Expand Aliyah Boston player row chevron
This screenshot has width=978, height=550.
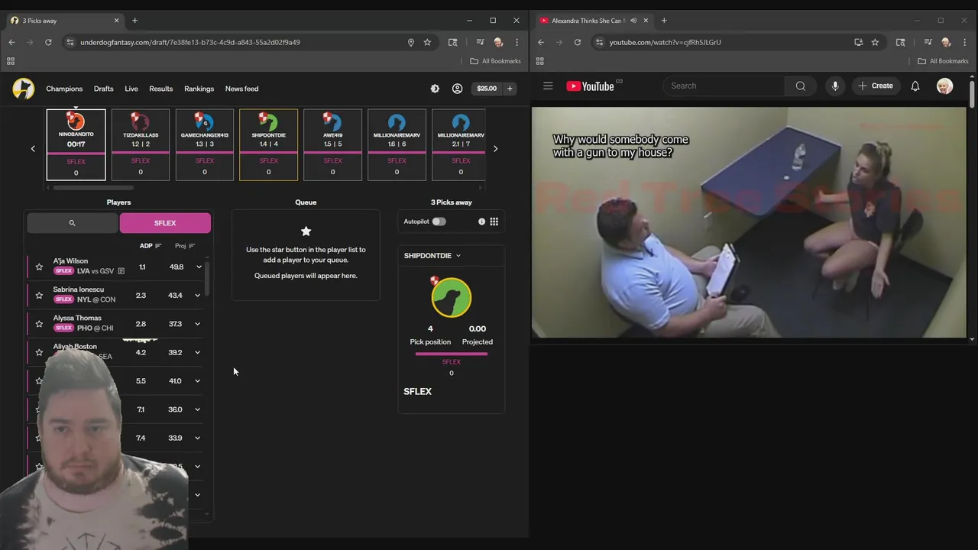click(199, 352)
